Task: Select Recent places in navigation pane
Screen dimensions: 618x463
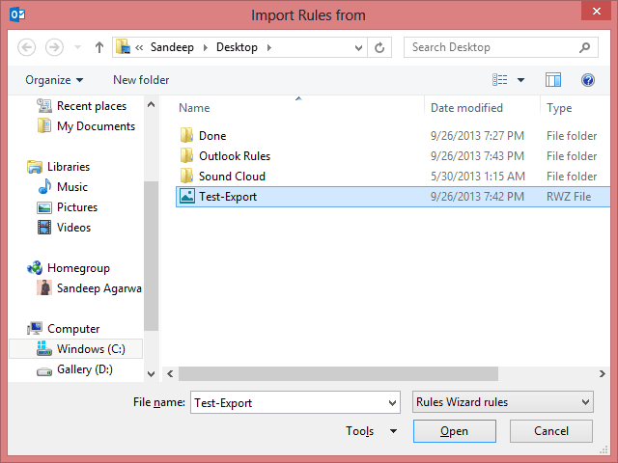Action: (x=81, y=106)
